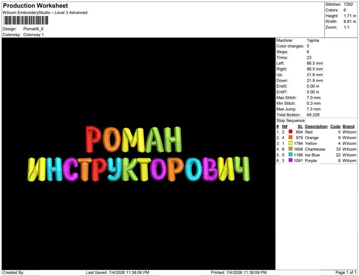Click the 'Production Worksheet' heading

click(x=36, y=6)
